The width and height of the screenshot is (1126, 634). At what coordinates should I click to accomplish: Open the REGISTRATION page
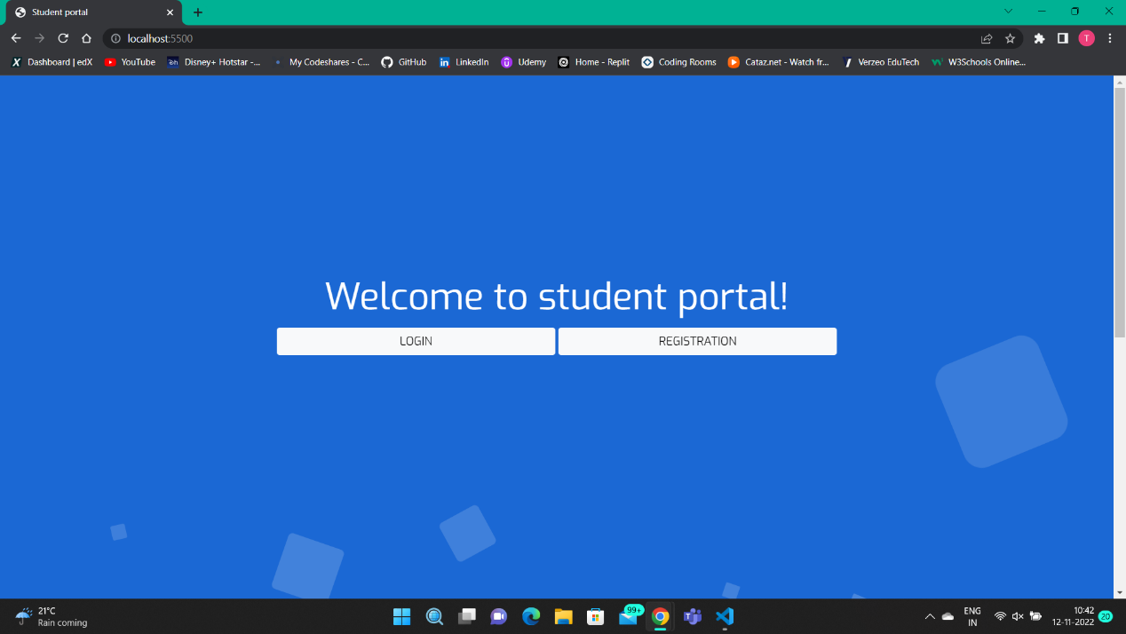pos(697,341)
